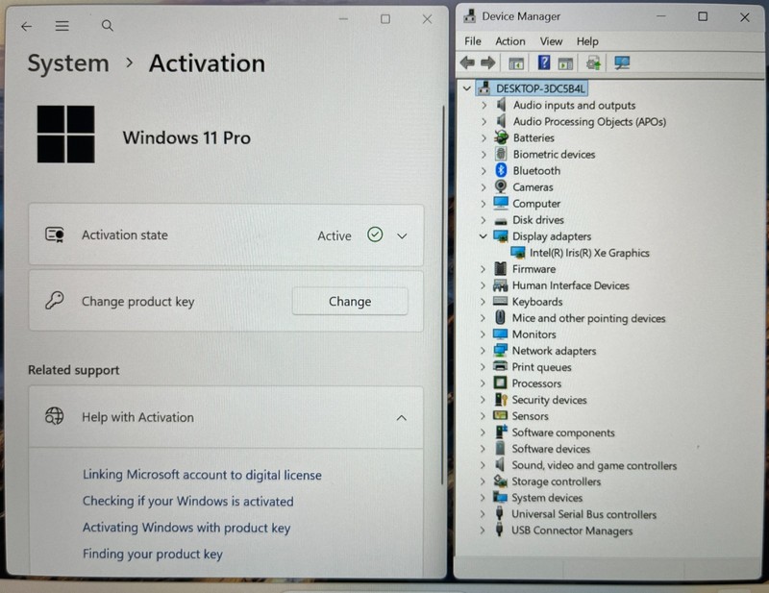
Task: Select Audio Processing Objects (APOs) item
Action: pos(589,121)
